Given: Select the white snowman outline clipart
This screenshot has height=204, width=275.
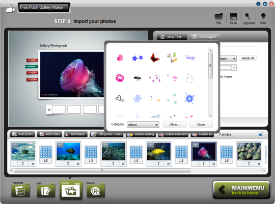Looking at the screenshot, I should click(x=189, y=78).
